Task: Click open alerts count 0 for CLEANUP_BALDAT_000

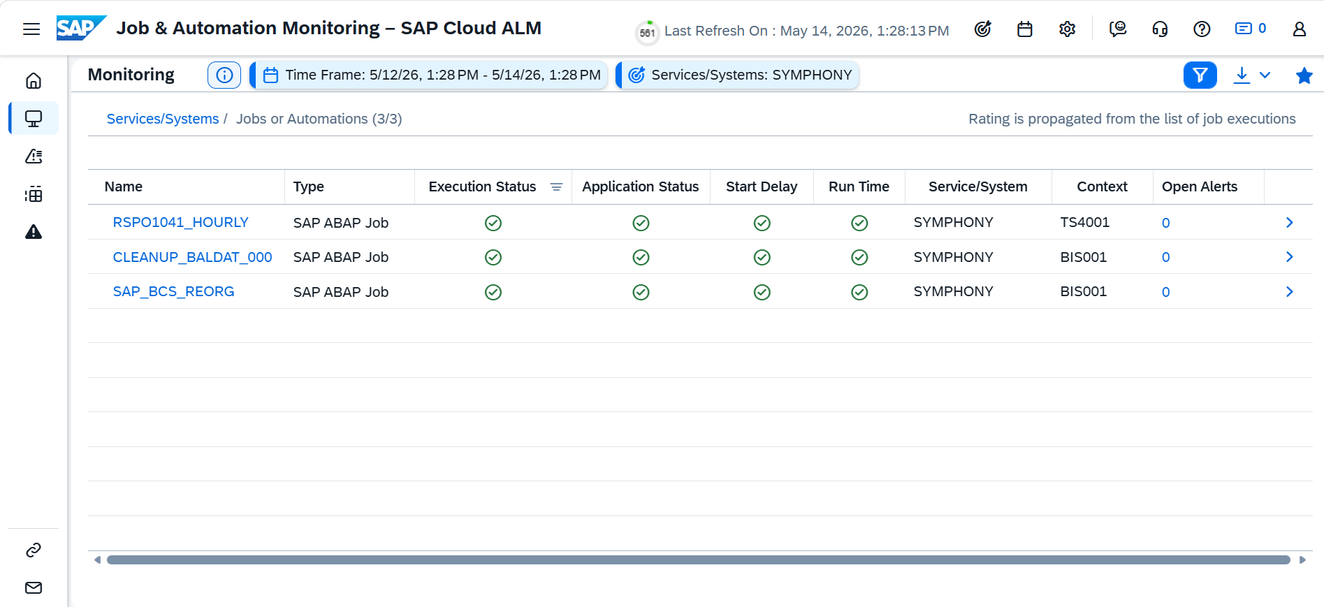Action: pos(1165,257)
